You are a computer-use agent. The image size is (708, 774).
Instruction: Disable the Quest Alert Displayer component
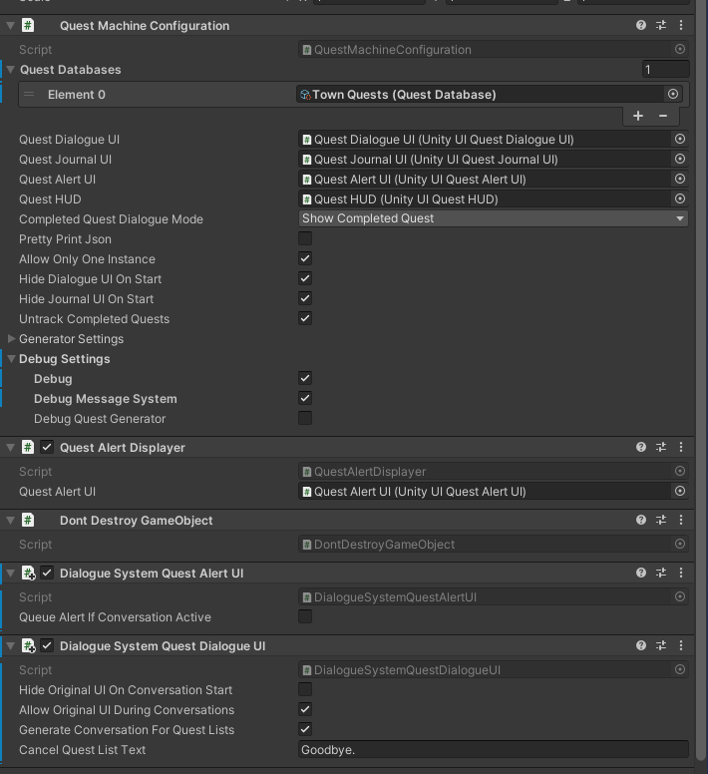[x=47, y=447]
